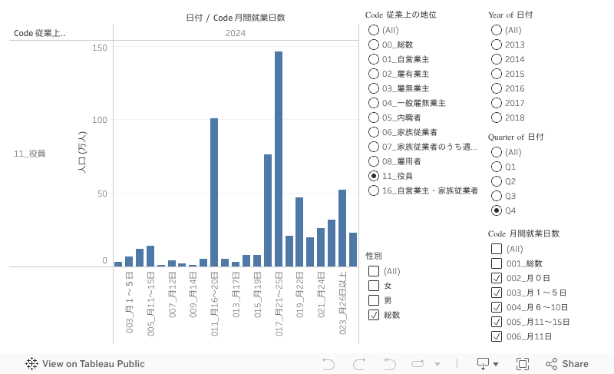Uncheck the 総数 gender checkbox
The width and height of the screenshot is (614, 374).
(x=374, y=315)
